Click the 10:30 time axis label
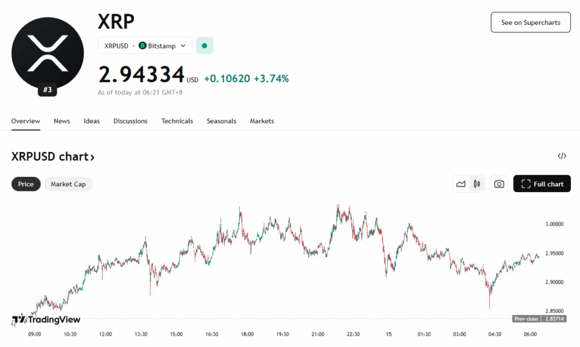580x347 pixels. click(x=70, y=334)
